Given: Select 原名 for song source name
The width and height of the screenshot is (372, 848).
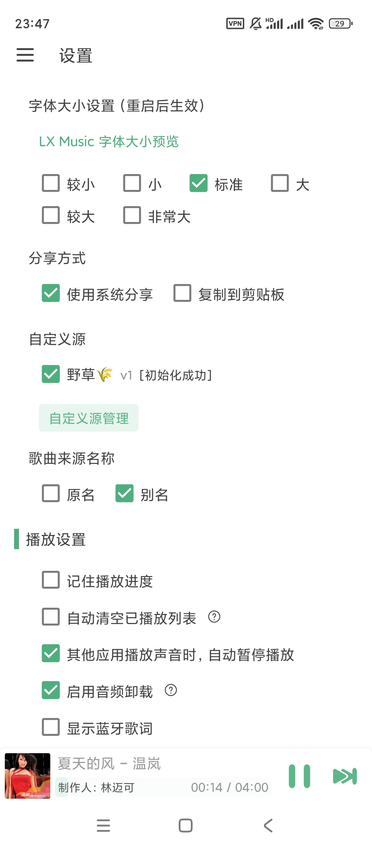Looking at the screenshot, I should (x=51, y=493).
